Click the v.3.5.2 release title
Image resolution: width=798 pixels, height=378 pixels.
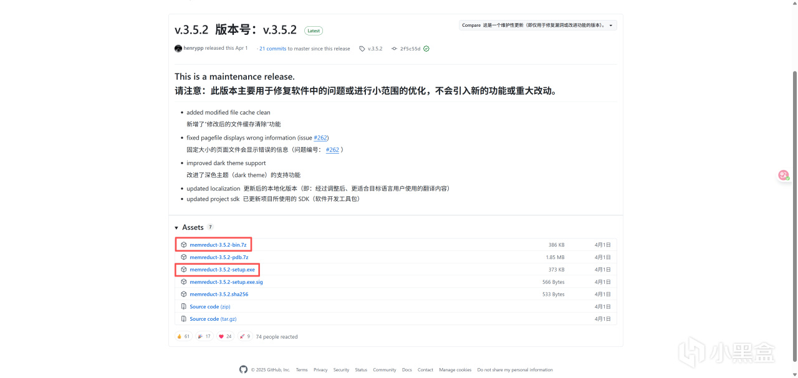[236, 30]
